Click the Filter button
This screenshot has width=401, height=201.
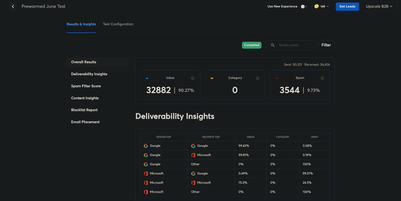coord(326,45)
